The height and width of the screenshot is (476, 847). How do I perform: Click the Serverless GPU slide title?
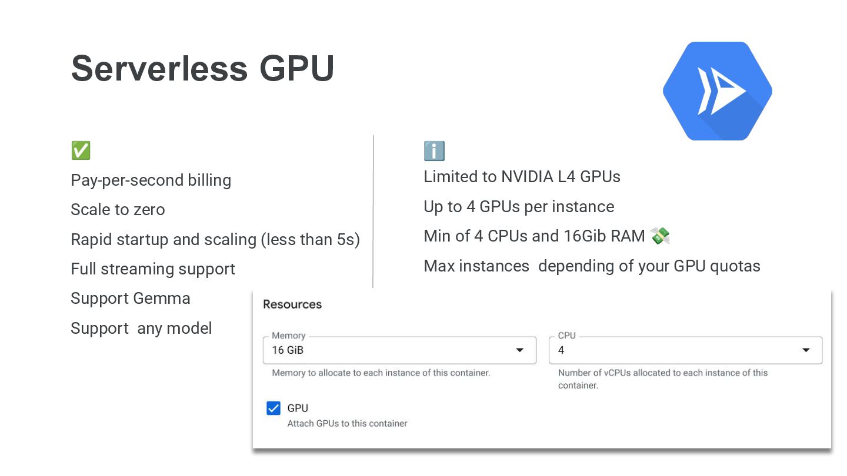tap(202, 68)
